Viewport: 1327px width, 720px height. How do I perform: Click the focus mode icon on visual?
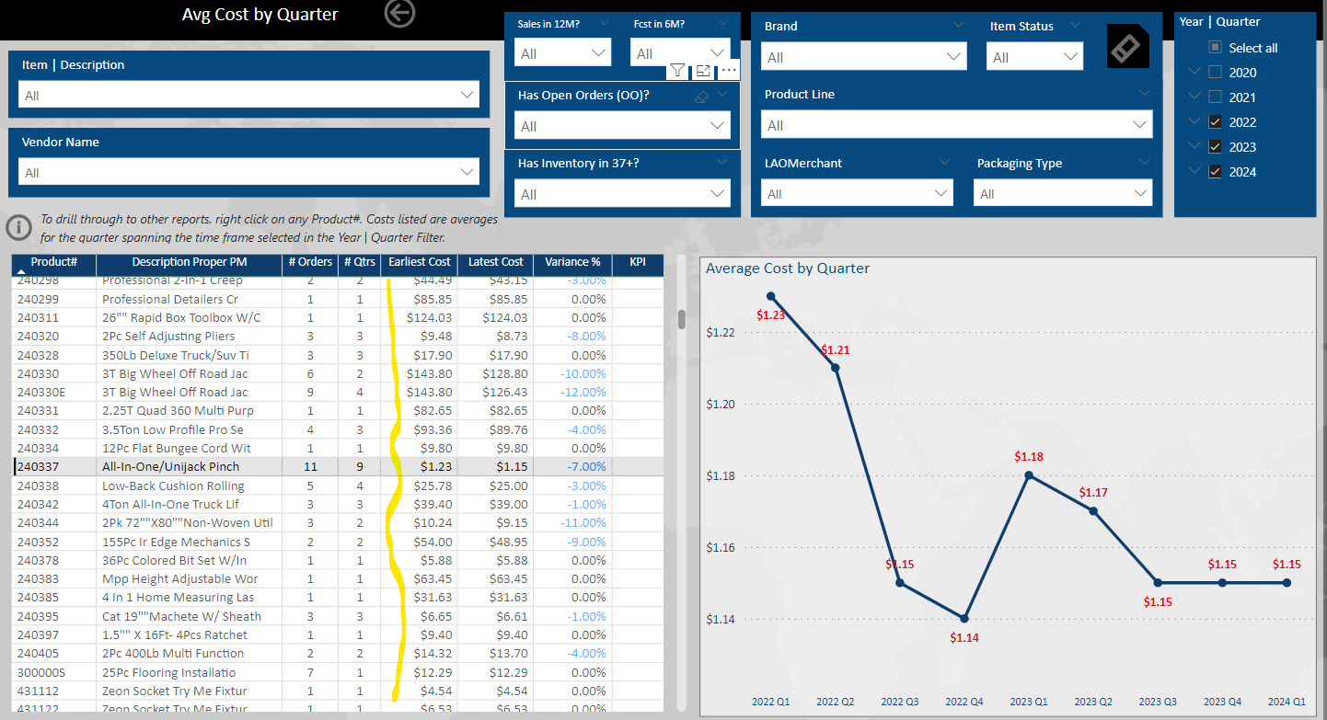703,70
